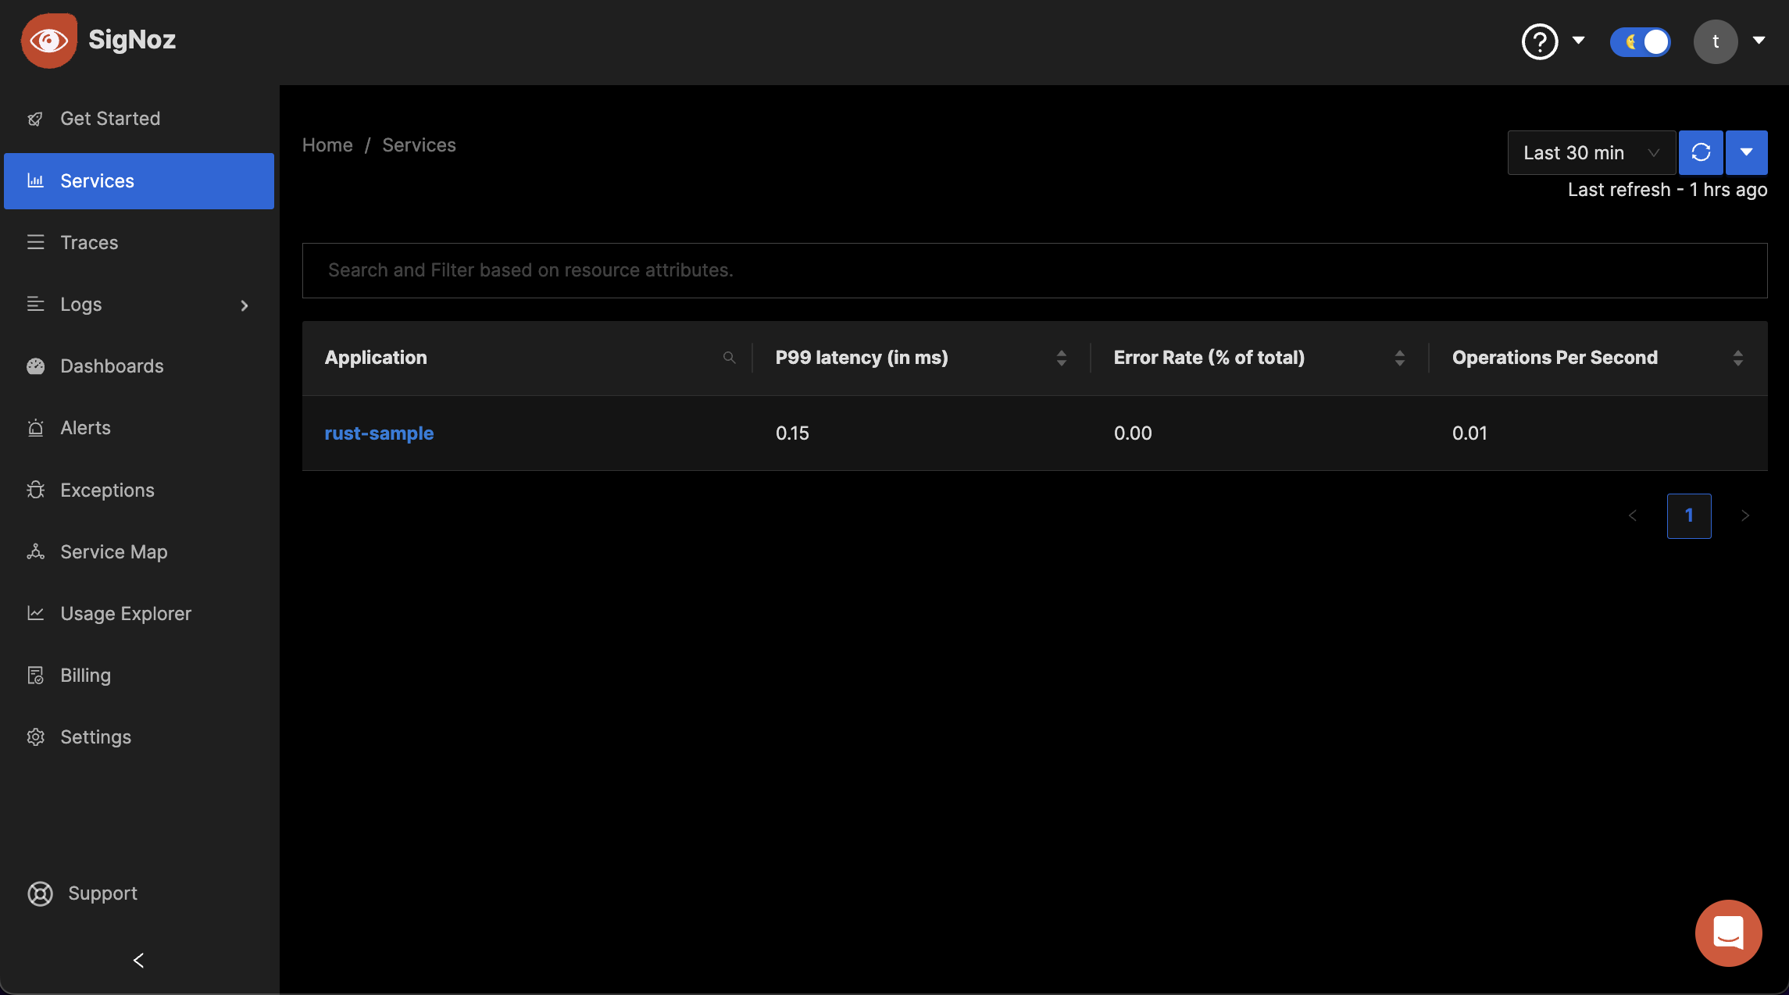
Task: Expand the Logs submenu chevron
Action: tap(245, 305)
